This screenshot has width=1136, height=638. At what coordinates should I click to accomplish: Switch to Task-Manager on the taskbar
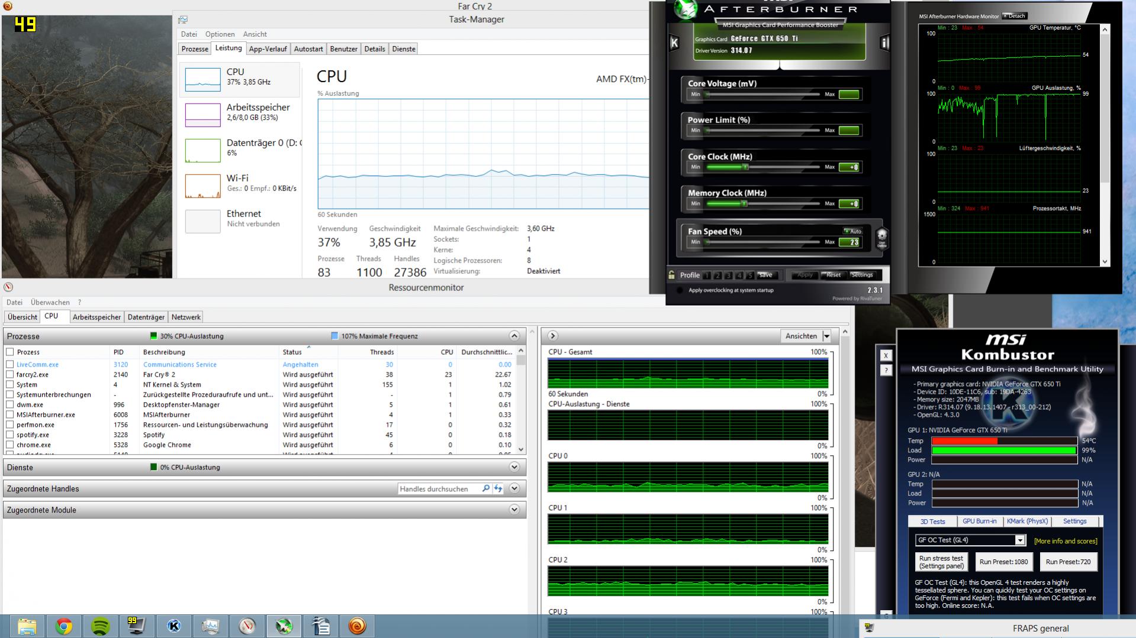click(210, 626)
